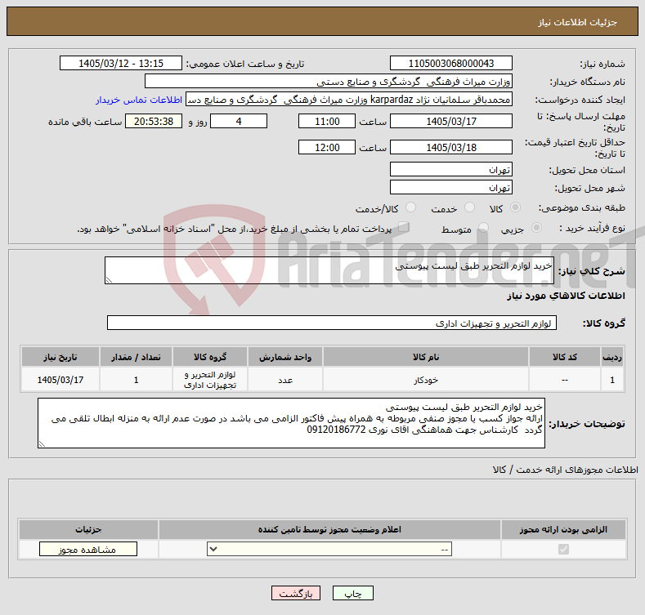Image resolution: width=645 pixels, height=615 pixels.
Task: Click the buyer notes text area
Action: point(291,423)
